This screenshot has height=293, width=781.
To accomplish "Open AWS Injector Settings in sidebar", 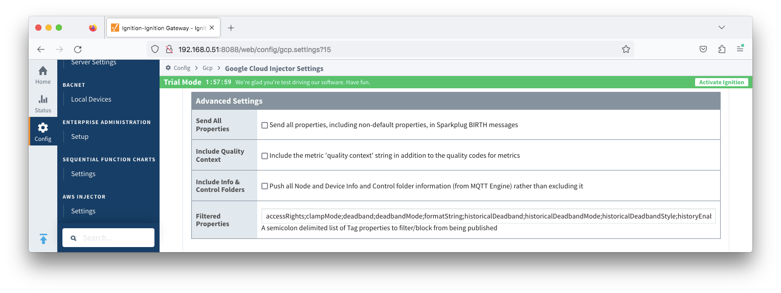I will click(x=83, y=211).
